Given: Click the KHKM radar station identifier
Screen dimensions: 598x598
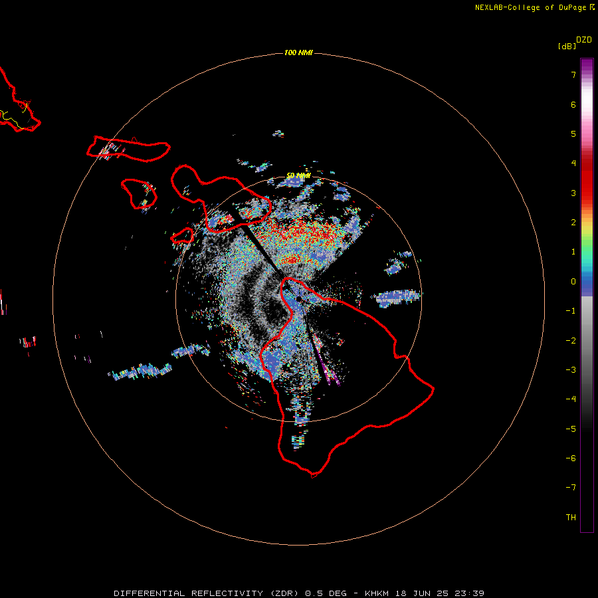Looking at the screenshot, I should 377,593.
